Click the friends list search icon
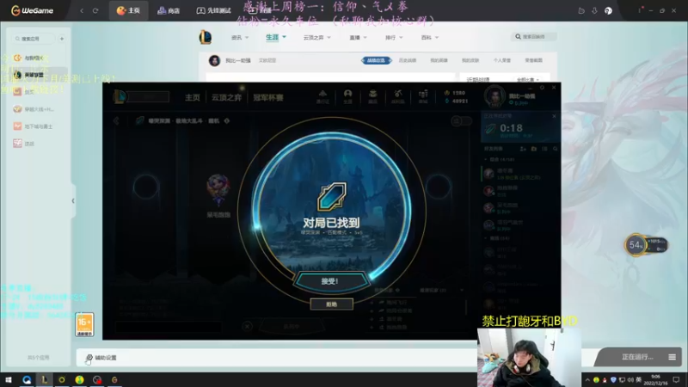Viewport: 688px width, 387px height. tap(555, 149)
